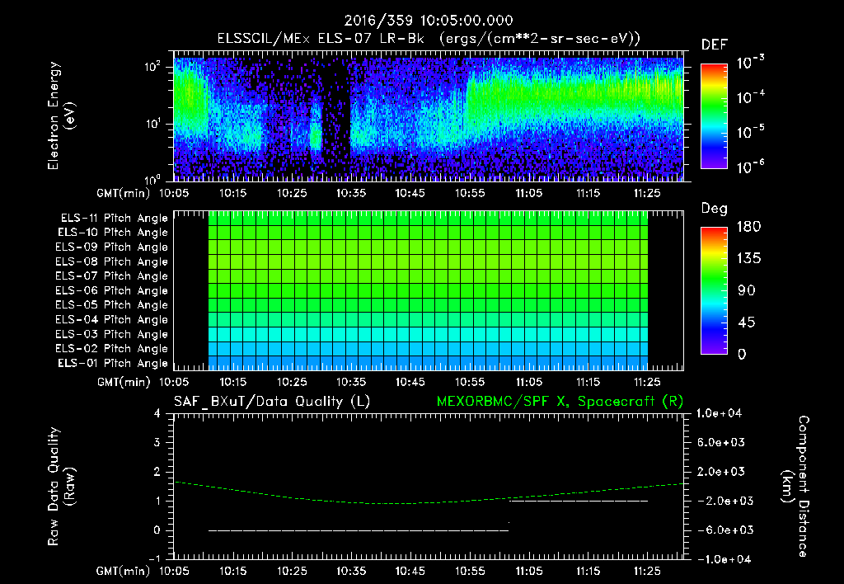
Task: Click the 1.0e+04 right axis value
Action: [719, 414]
